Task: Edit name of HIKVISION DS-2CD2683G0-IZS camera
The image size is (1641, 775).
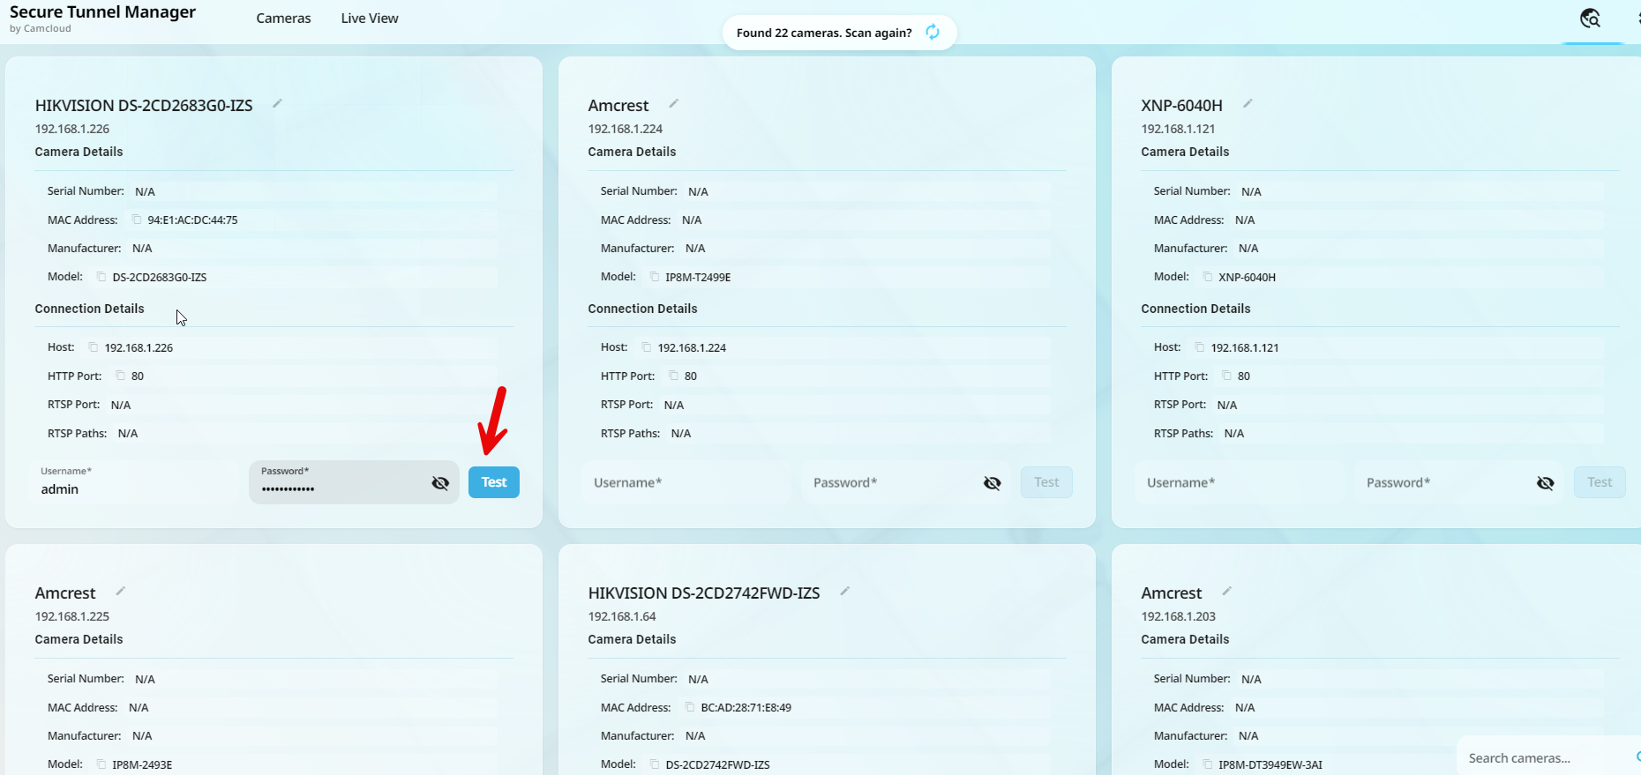Action: (x=277, y=103)
